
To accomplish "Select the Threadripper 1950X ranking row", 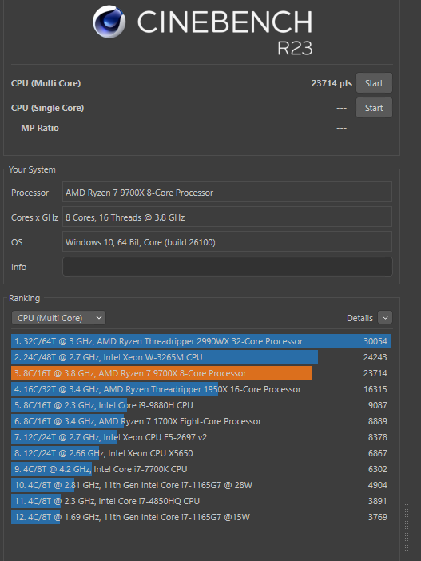I will tap(201, 389).
